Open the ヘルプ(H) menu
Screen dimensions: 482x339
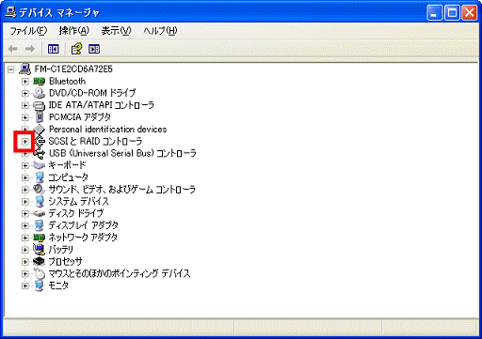tap(160, 31)
